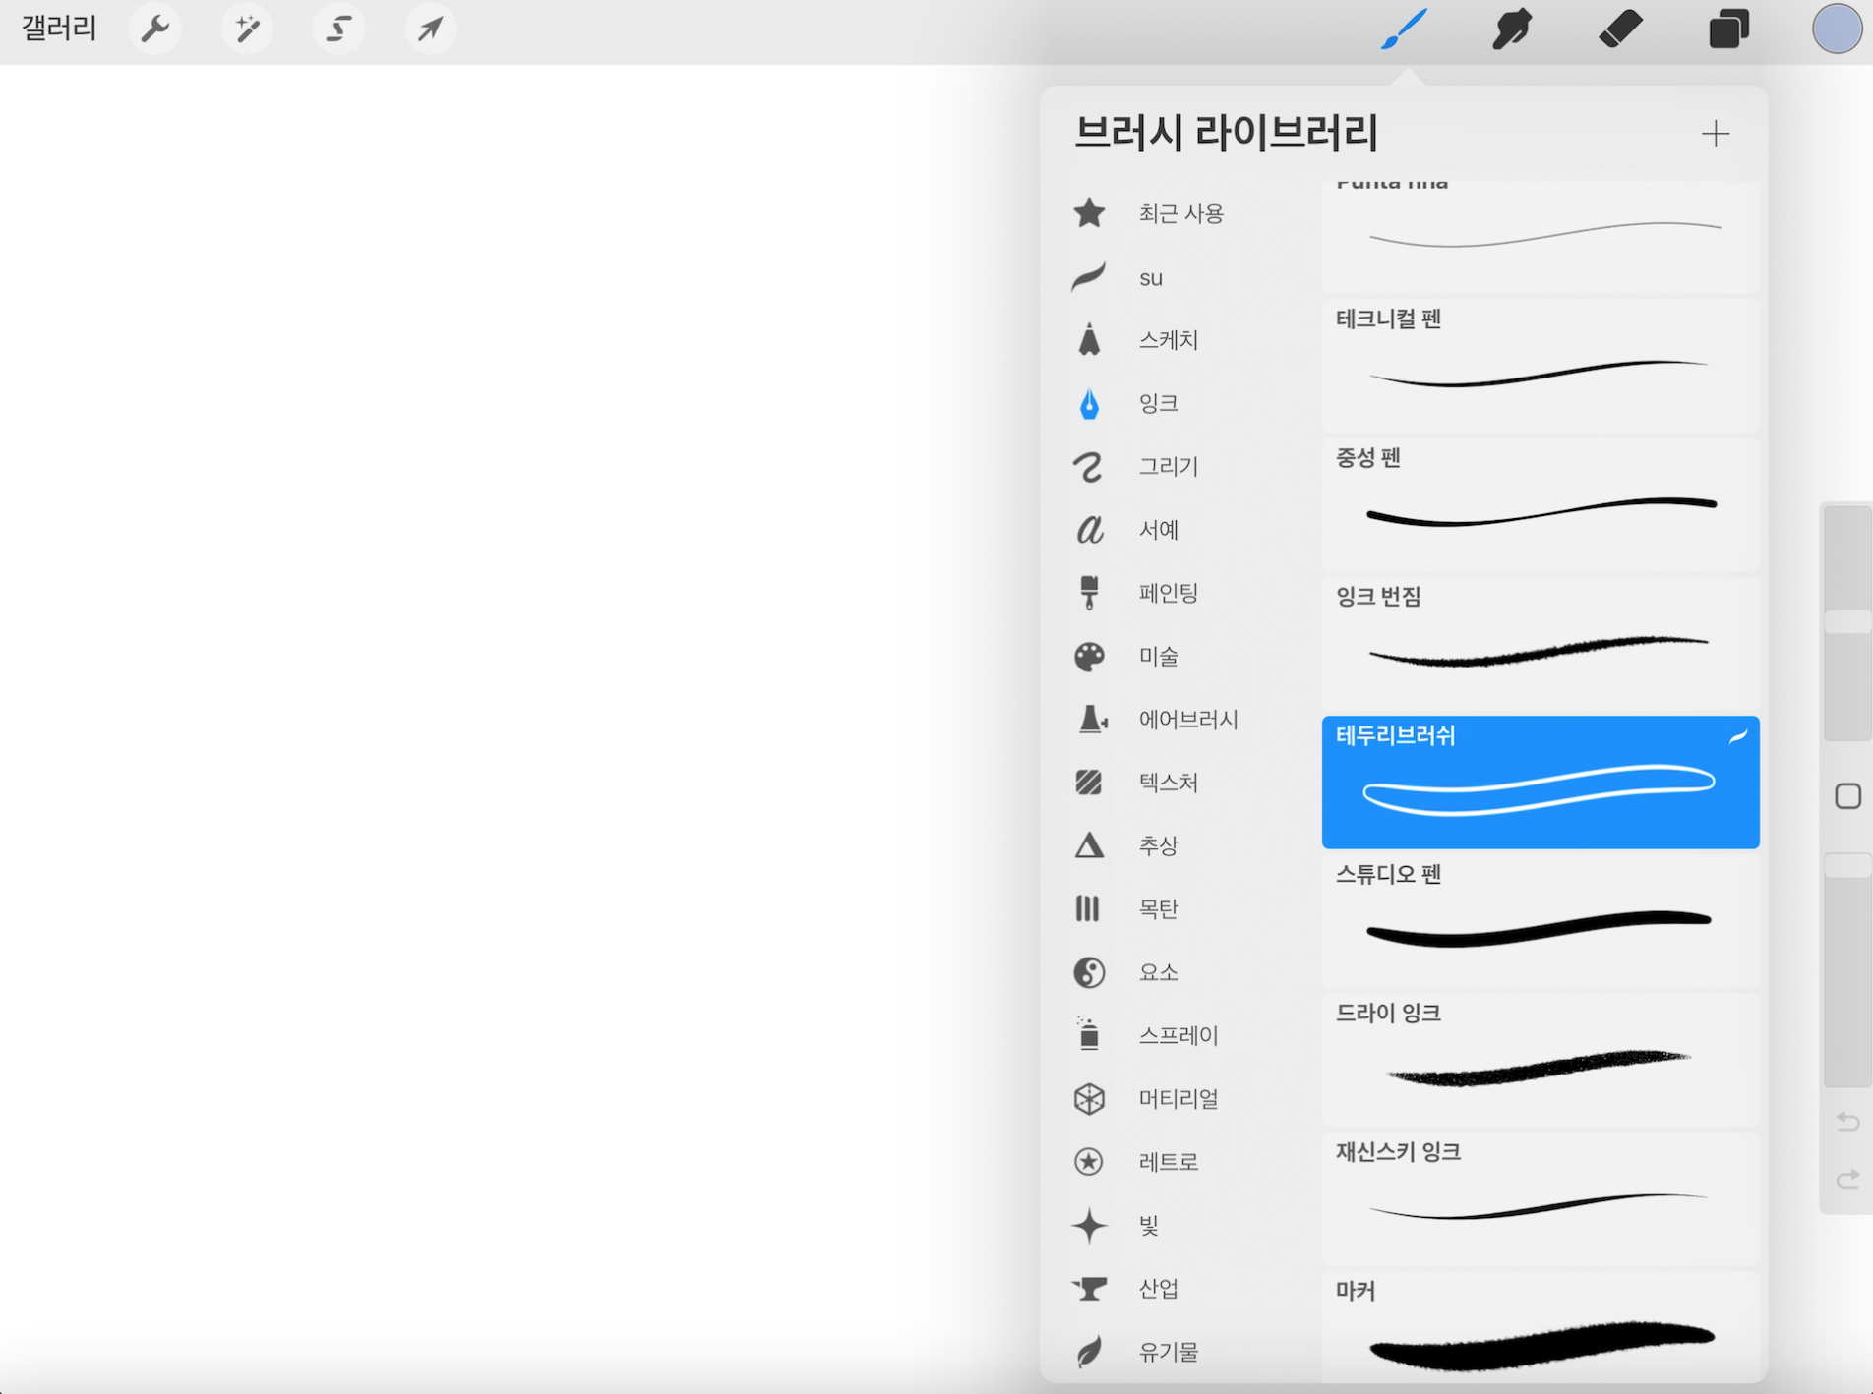This screenshot has width=1873, height=1394.
Task: Select the 텍스처 category icon
Action: (x=1089, y=783)
